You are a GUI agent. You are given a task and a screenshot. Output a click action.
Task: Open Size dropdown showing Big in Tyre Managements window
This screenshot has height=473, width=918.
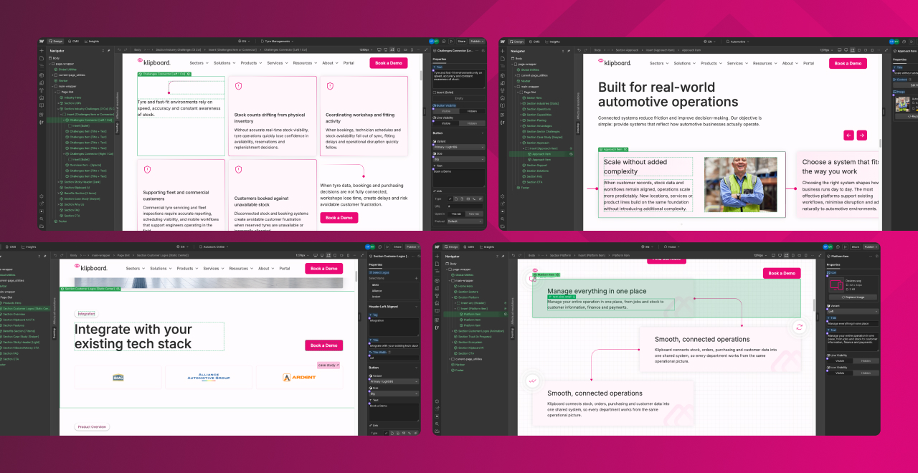click(459, 159)
